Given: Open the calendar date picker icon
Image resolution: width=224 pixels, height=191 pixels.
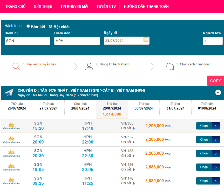Looking at the screenshot, I should tap(146, 39).
